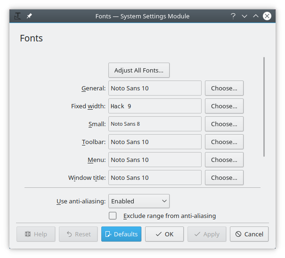Click the Cancel button

249,234
